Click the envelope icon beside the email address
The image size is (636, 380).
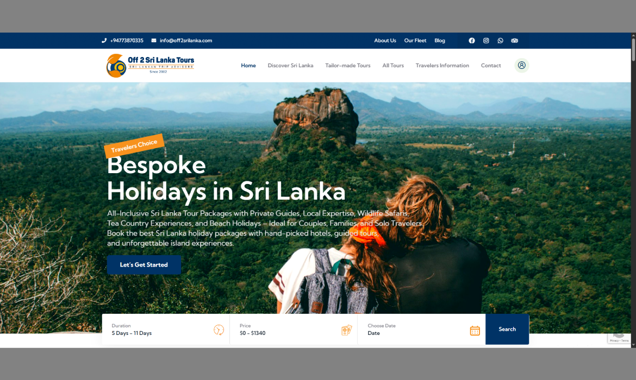154,41
